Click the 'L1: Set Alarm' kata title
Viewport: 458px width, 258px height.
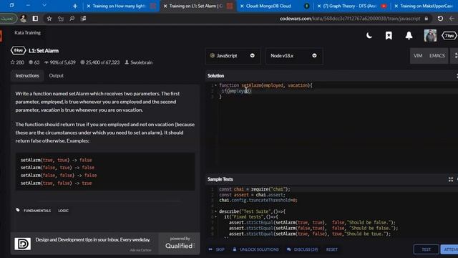click(44, 51)
